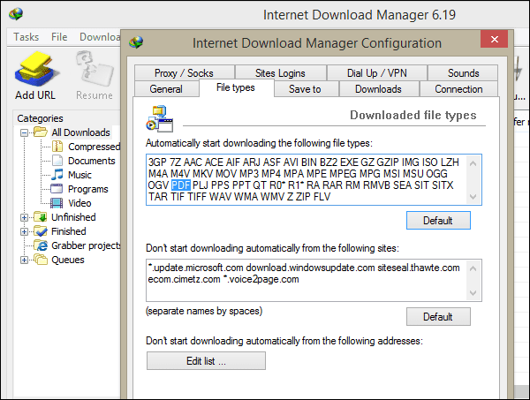Click up arrow of file types scrollbar
Viewport: 530px width, 400px height.
tap(473, 164)
